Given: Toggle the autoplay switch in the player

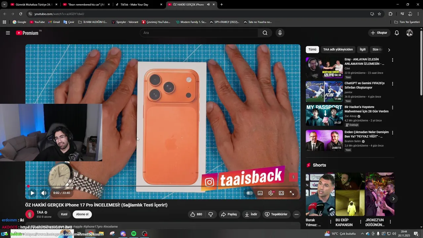Looking at the screenshot, I should 250,193.
